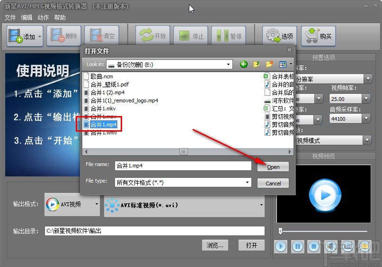Screen dimensions: 382x267
Task: Click the green back arrow icon in dialog
Action: click(244, 64)
